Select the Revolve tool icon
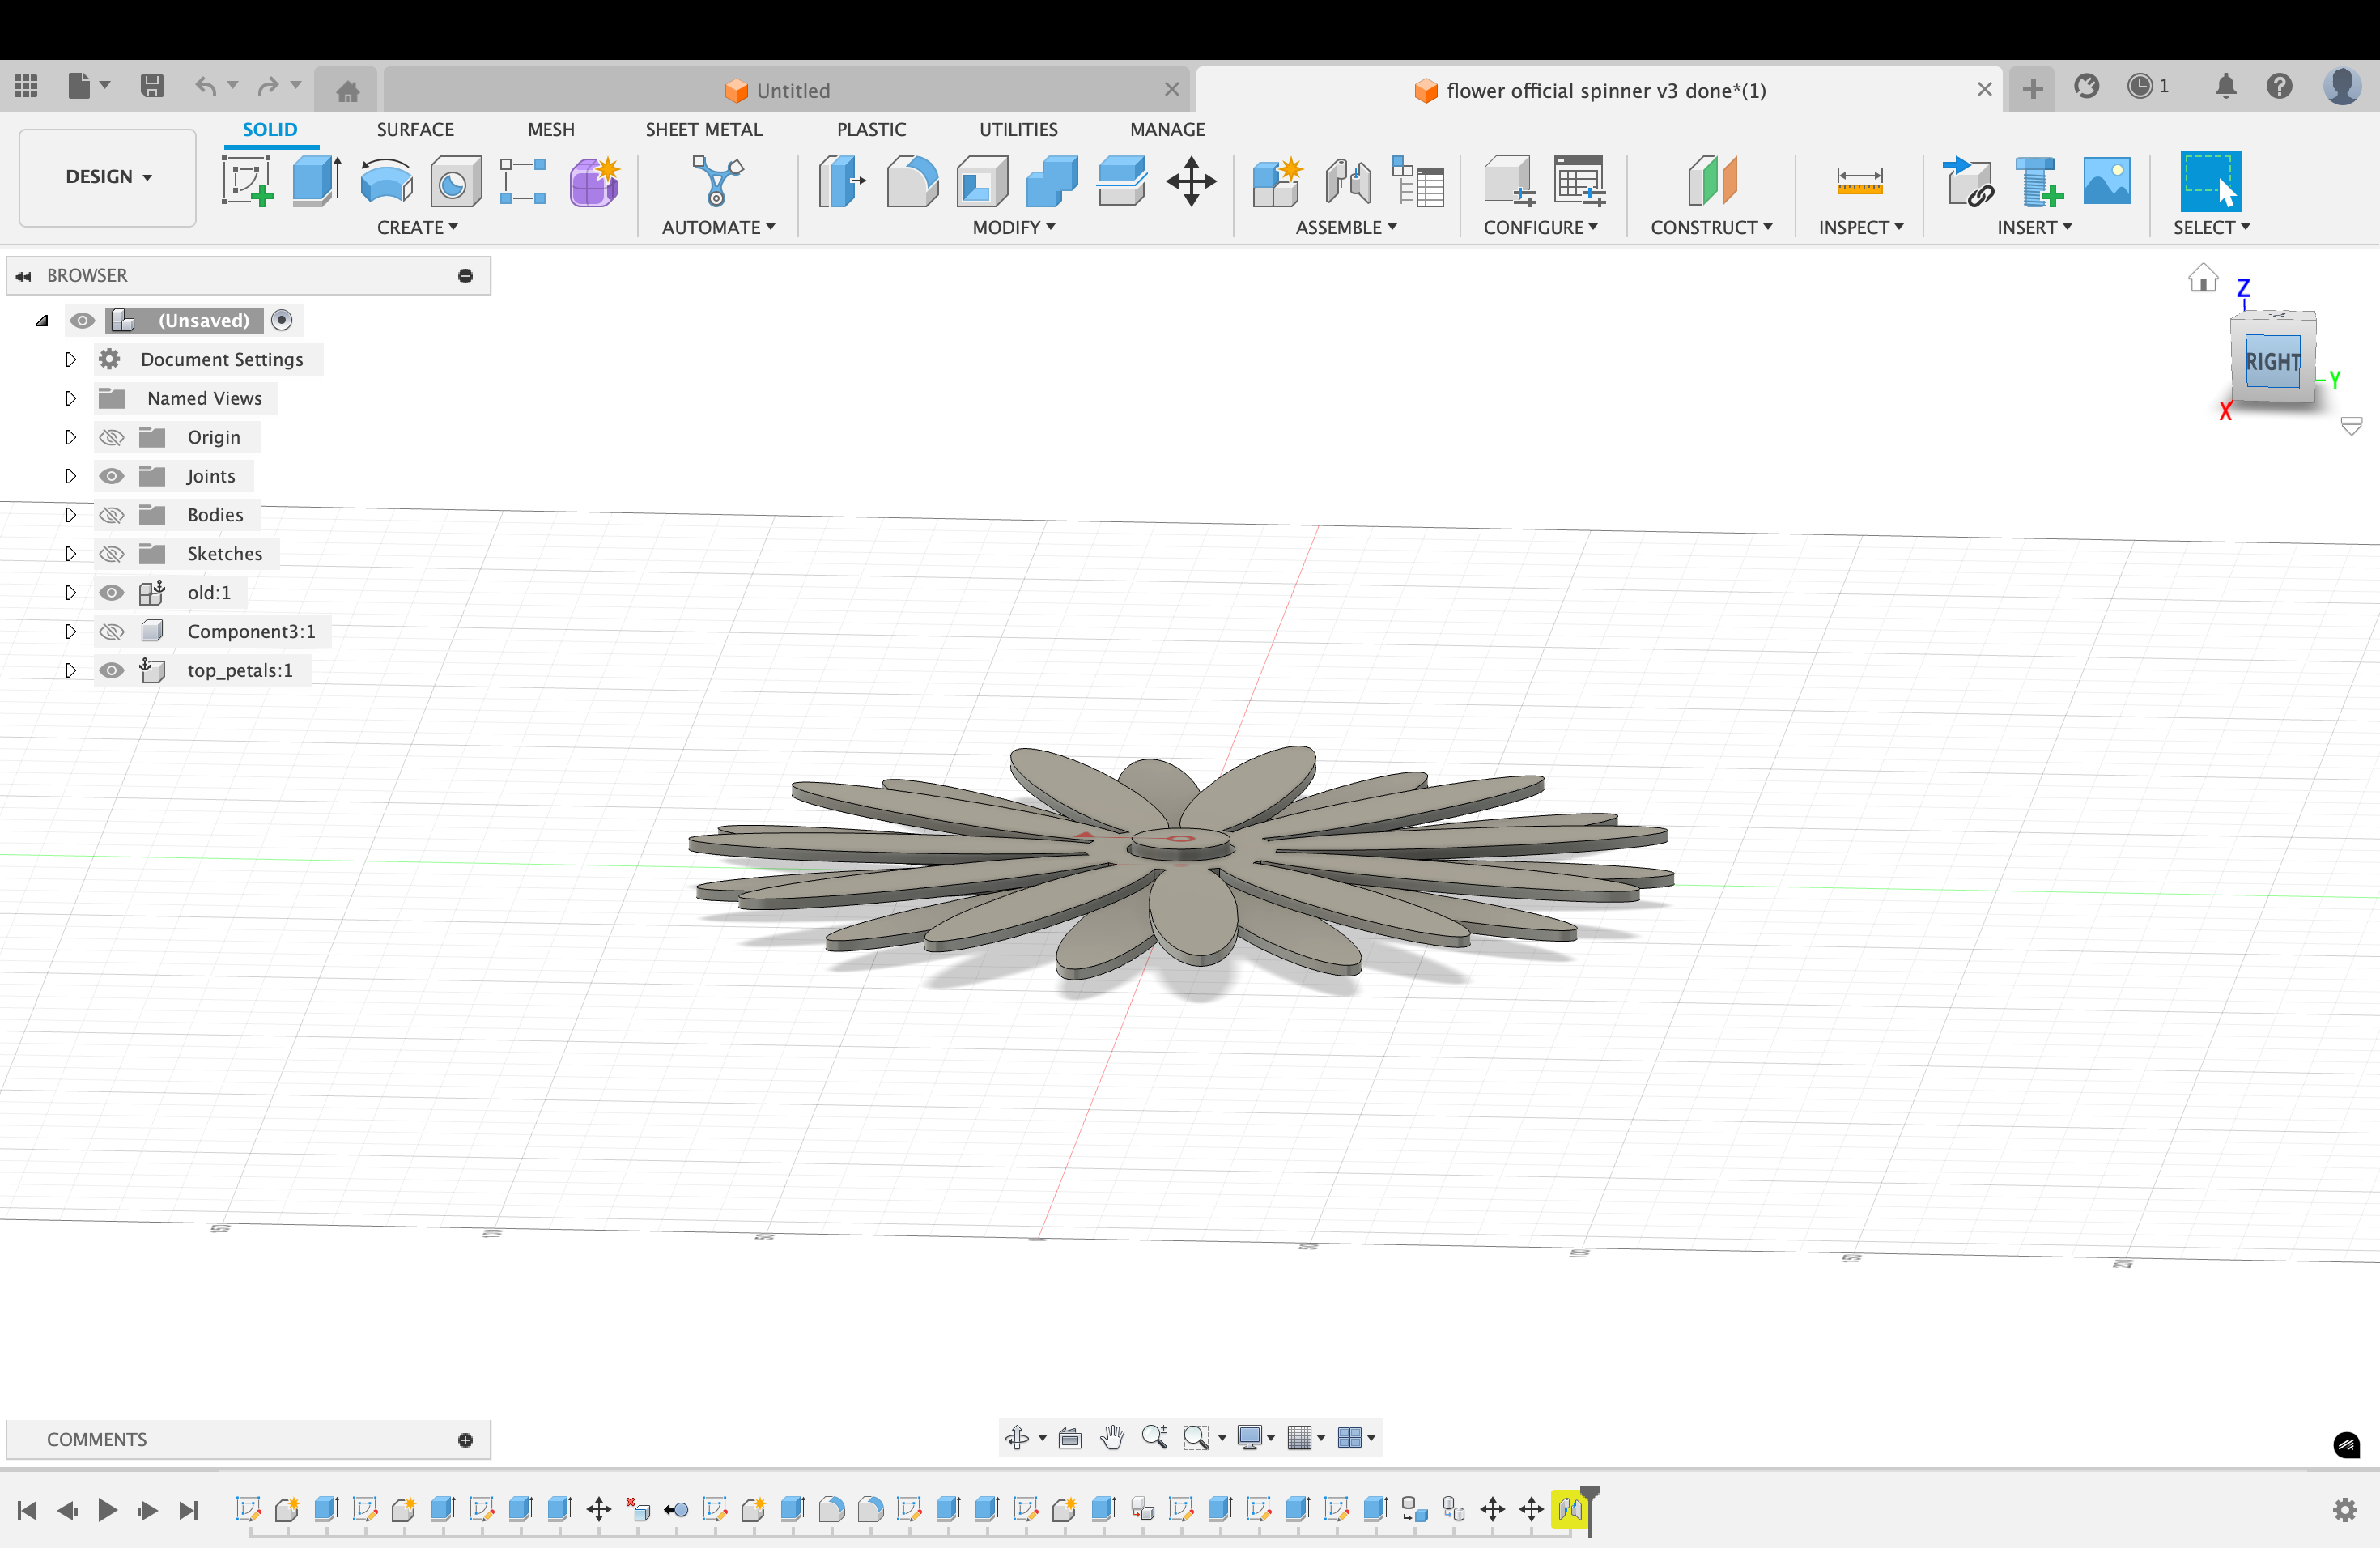 tap(386, 181)
